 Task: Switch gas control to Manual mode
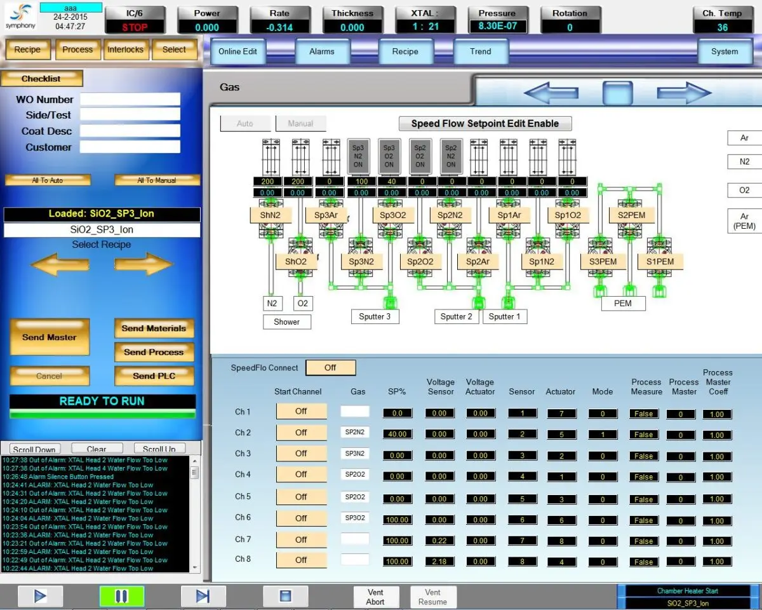pyautogui.click(x=300, y=123)
